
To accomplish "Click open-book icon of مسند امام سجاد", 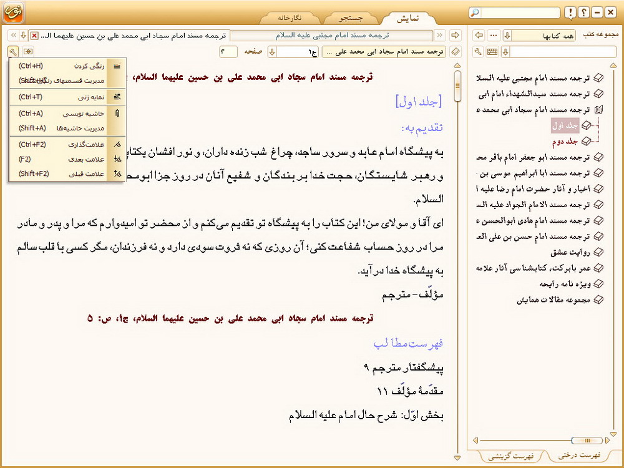I will click(x=598, y=110).
